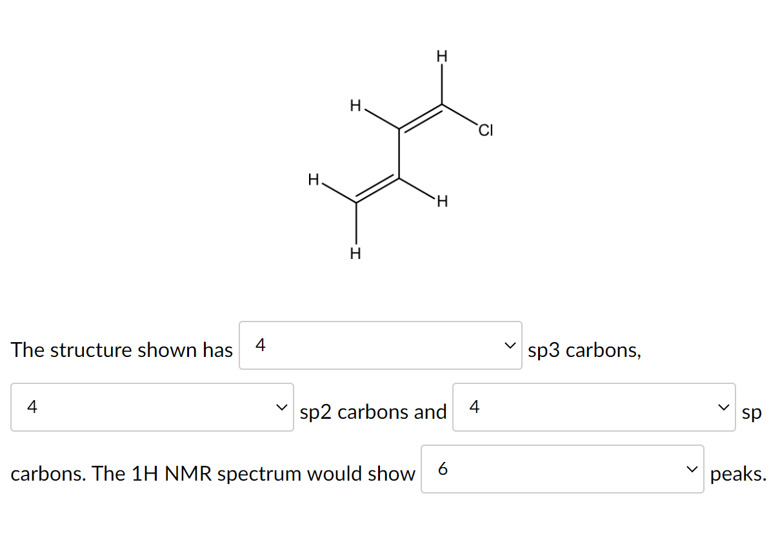
Task: Open the NMR peaks dropdown showing 6
Action: point(563,469)
